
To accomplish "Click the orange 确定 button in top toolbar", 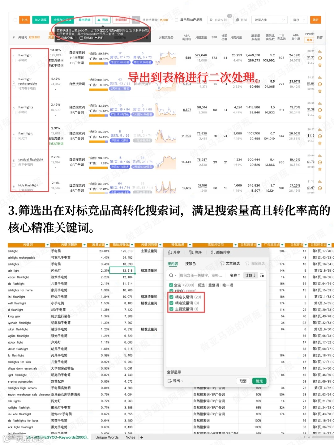I will [315, 20].
